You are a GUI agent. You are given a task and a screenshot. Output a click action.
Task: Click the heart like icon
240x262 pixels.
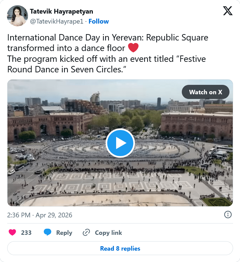click(12, 233)
